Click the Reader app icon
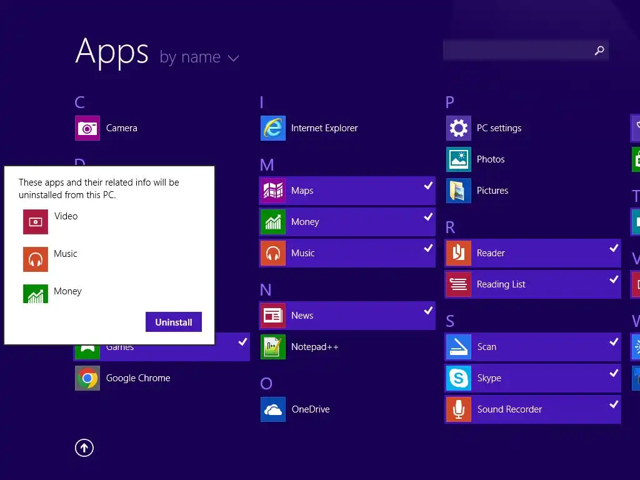This screenshot has width=640, height=480. click(x=459, y=253)
